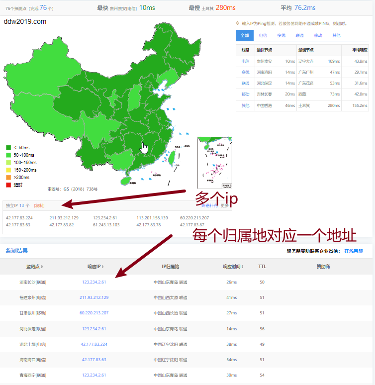Open IP 42.177.83.224 in 湖北十堰 row
Image resolution: width=375 pixels, height=385 pixels.
click(x=94, y=344)
